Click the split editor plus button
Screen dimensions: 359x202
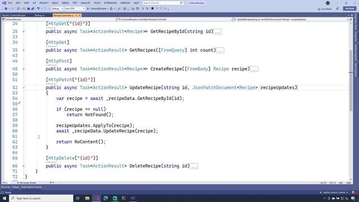351,20
